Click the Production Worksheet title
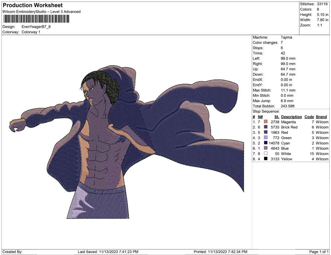 point(32,5)
